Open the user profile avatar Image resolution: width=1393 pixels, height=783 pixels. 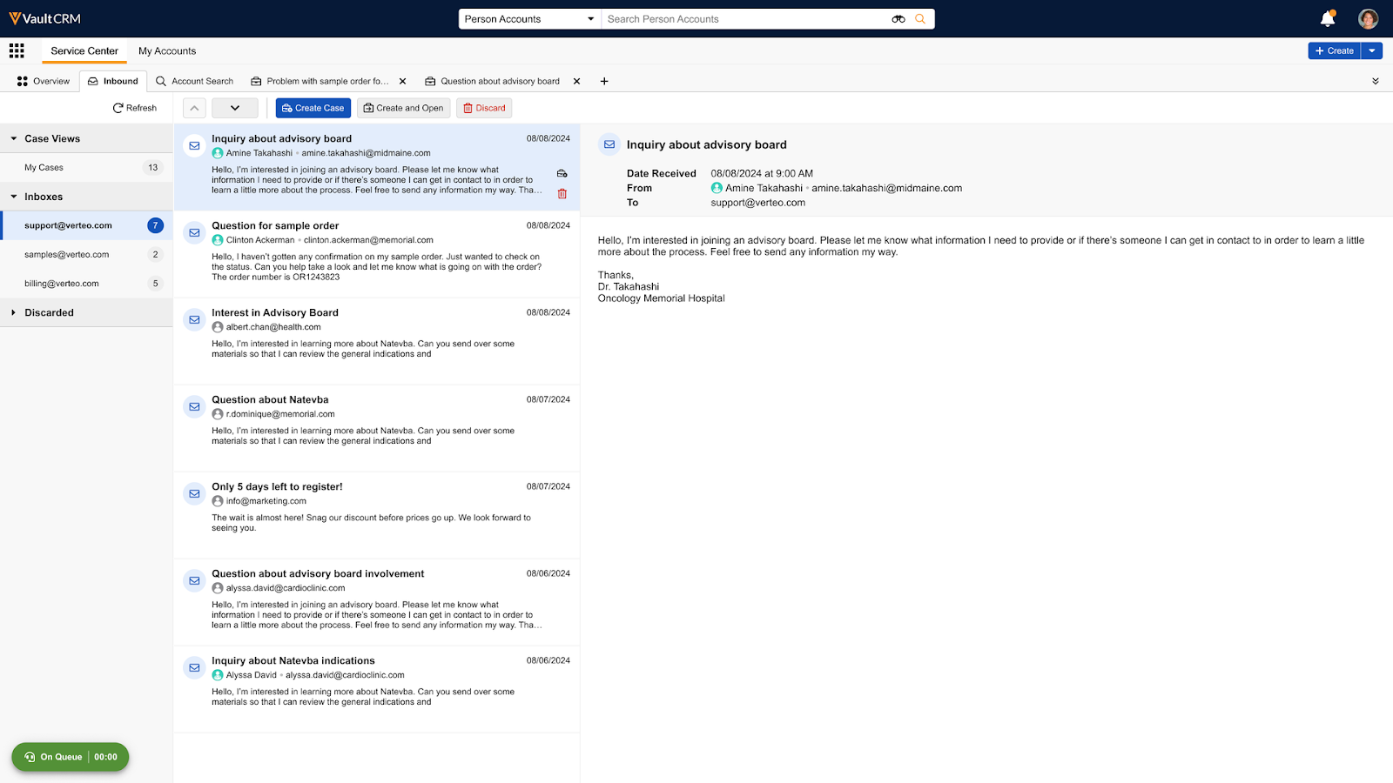(1368, 18)
